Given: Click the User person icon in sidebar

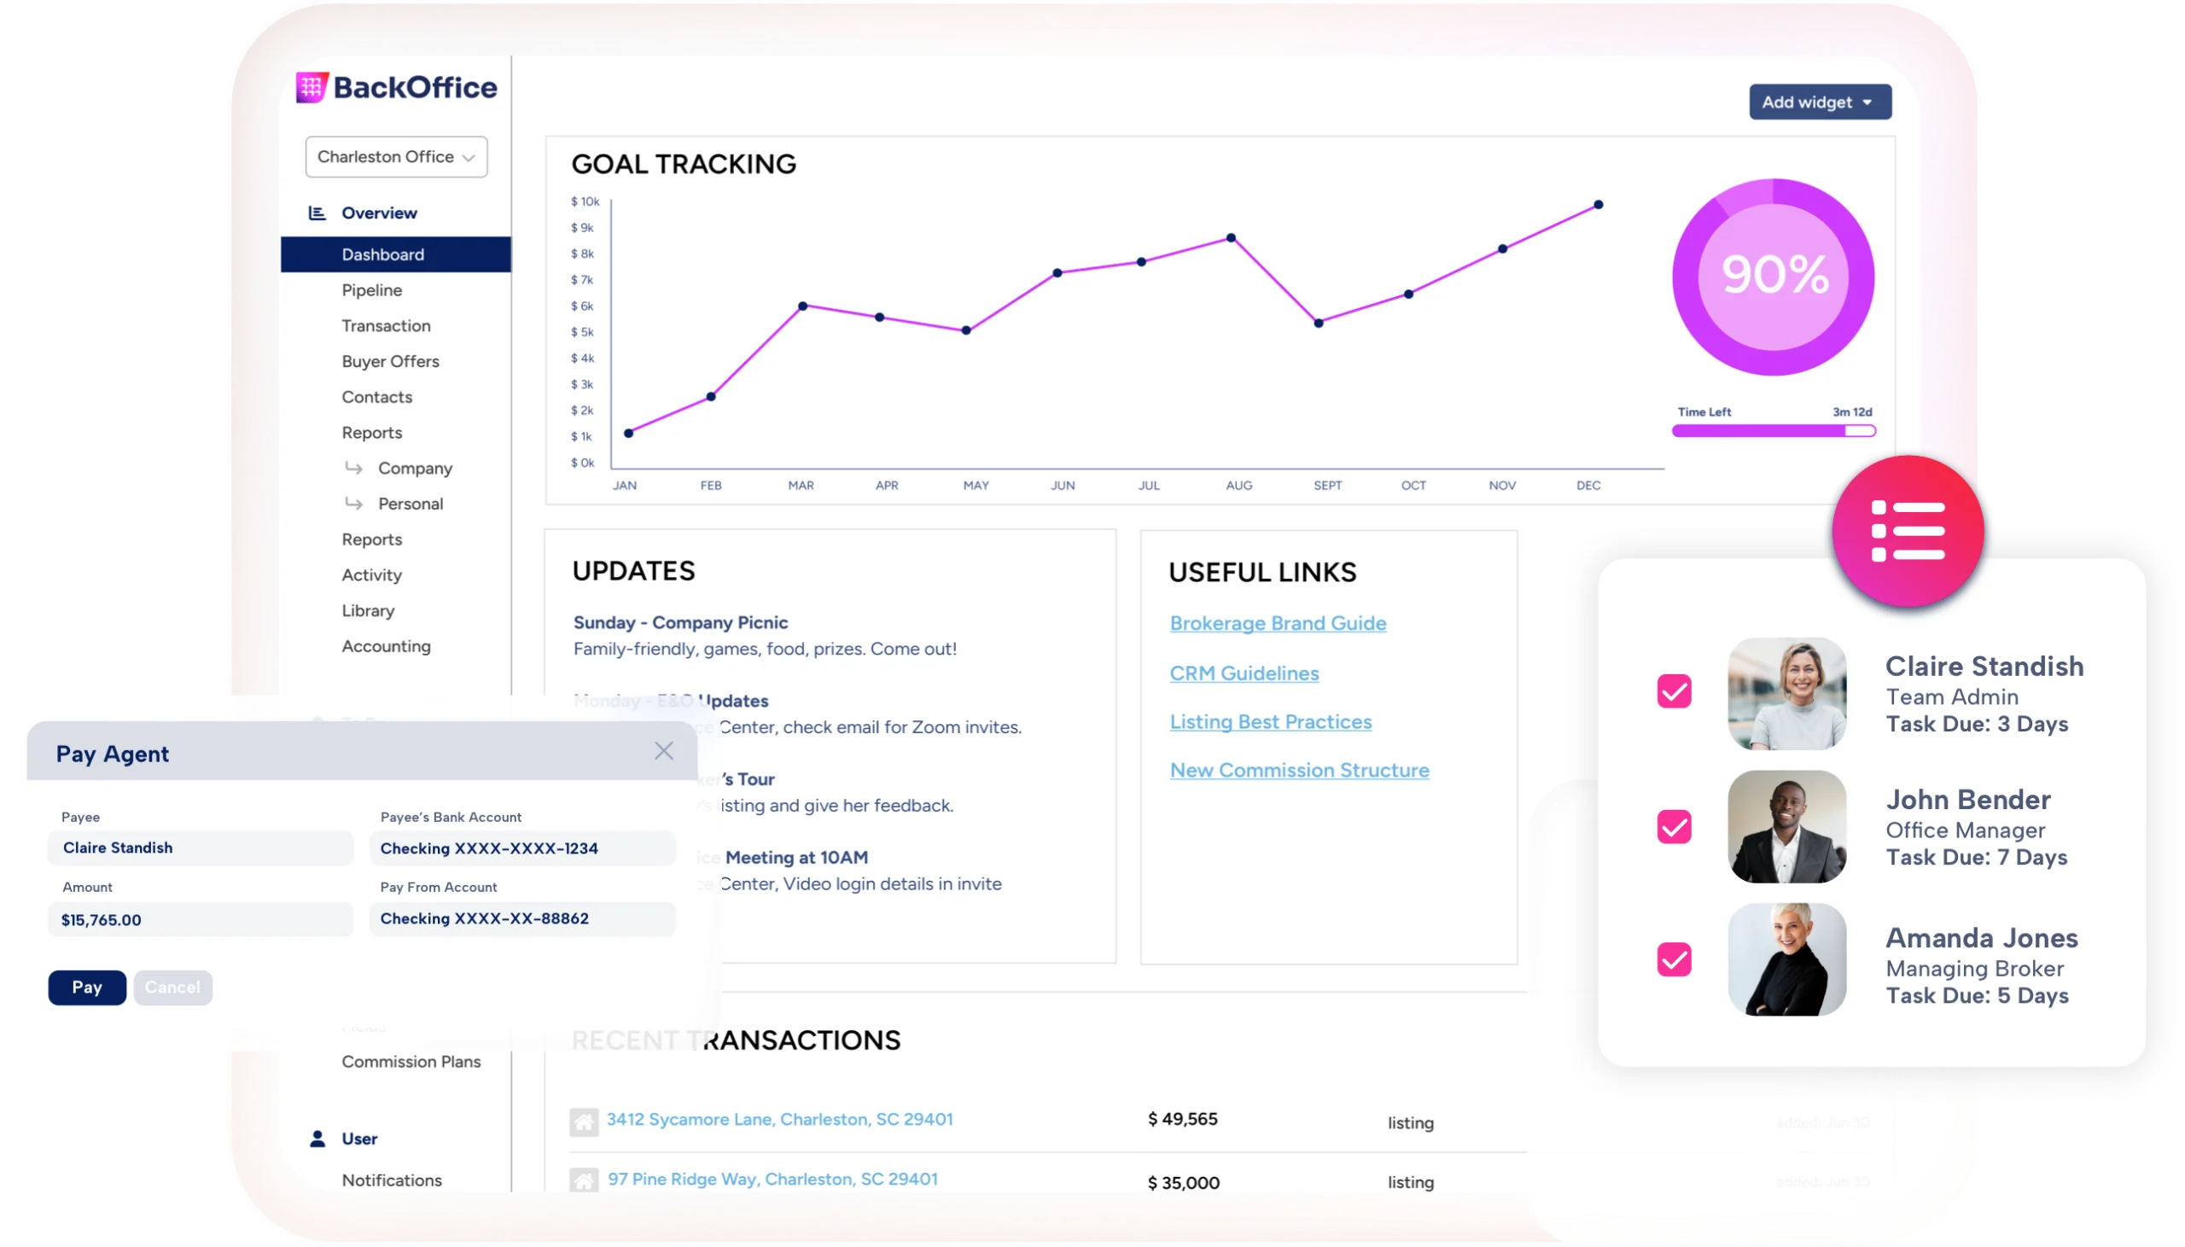Looking at the screenshot, I should pyautogui.click(x=318, y=1139).
